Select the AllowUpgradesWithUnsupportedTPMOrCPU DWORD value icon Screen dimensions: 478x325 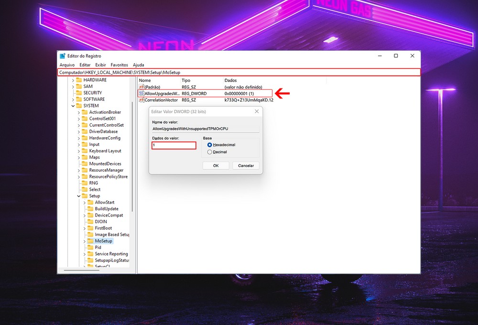point(141,94)
